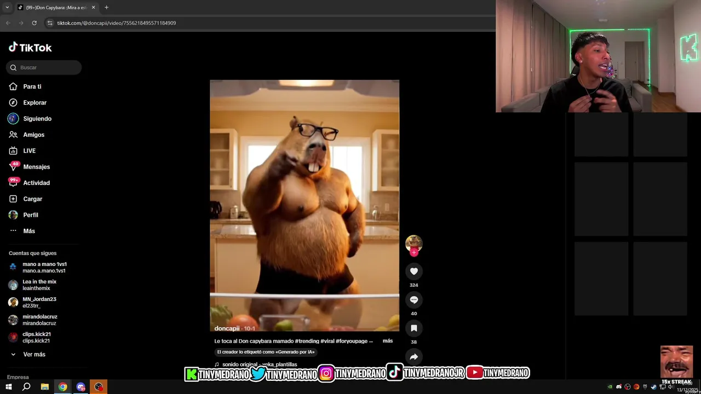Viewport: 701px width, 394px height.
Task: Follow creator with the red plus badge
Action: (414, 252)
